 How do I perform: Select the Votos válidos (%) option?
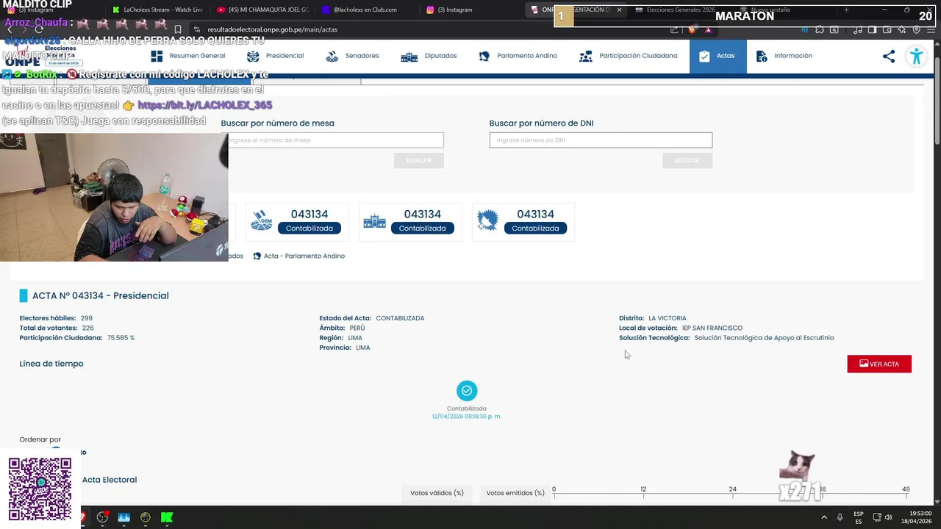pos(437,493)
